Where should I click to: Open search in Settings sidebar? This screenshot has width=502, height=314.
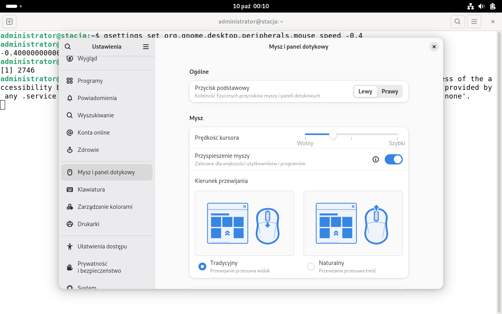click(x=67, y=47)
